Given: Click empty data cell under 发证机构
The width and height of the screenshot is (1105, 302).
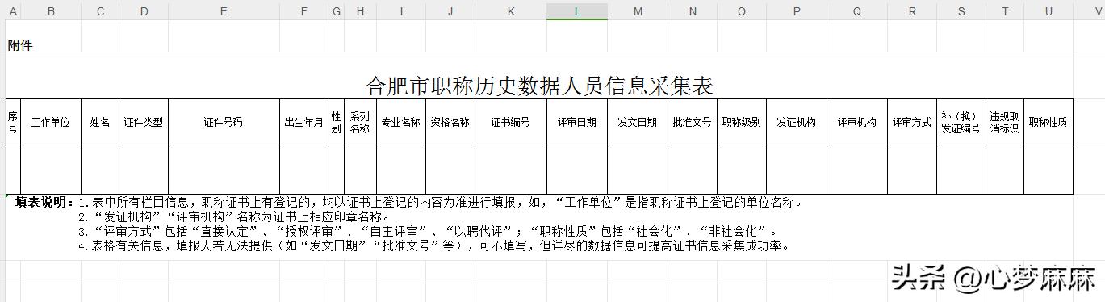Looking at the screenshot, I should click(x=797, y=170).
